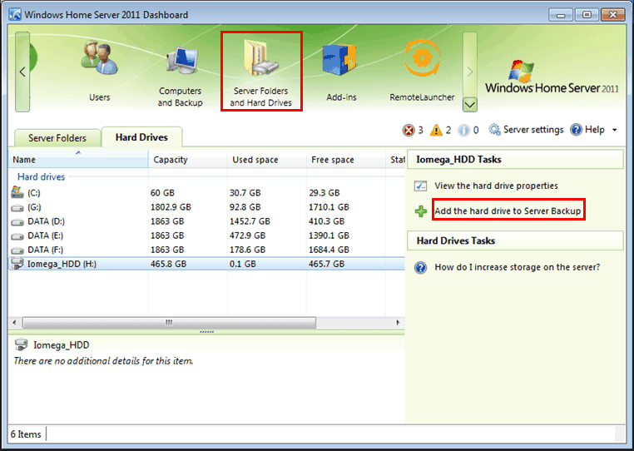This screenshot has height=451, width=634.
Task: Expand the Help dropdown arrow
Action: [614, 131]
